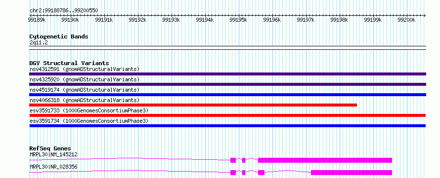Click the shorter red bar under nsv4066318

[x=193, y=105]
